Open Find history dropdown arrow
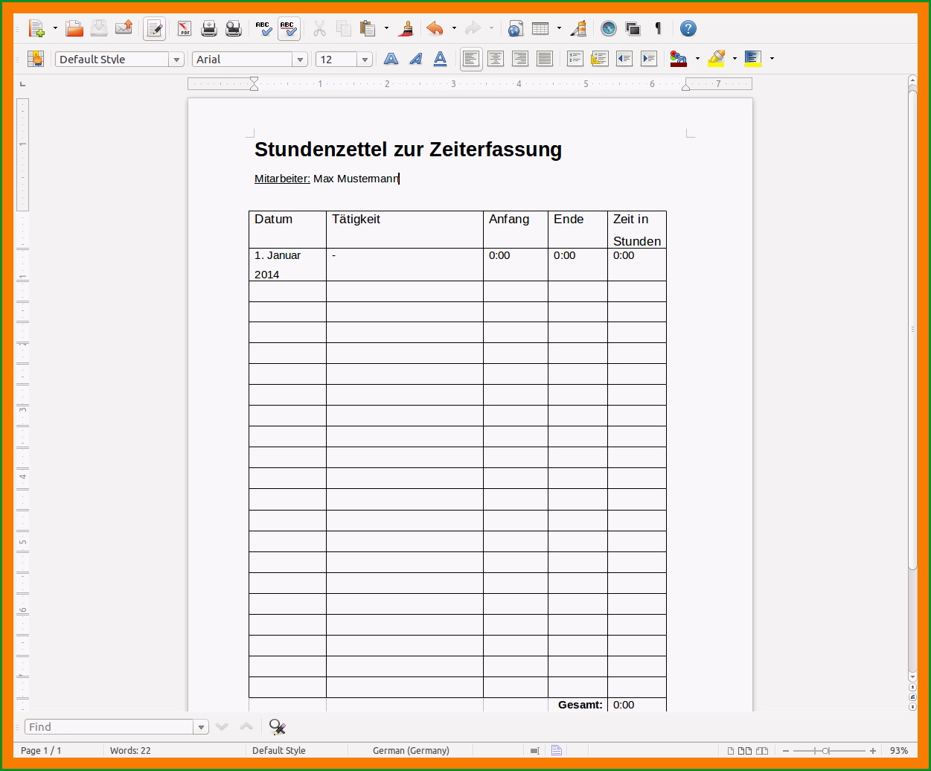This screenshot has height=771, width=931. (x=201, y=727)
